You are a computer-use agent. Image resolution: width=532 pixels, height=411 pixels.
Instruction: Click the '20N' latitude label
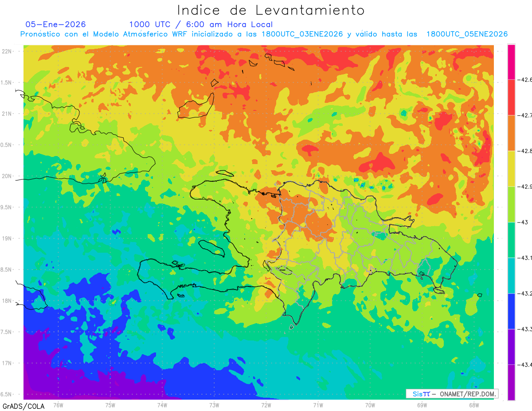pos(7,176)
